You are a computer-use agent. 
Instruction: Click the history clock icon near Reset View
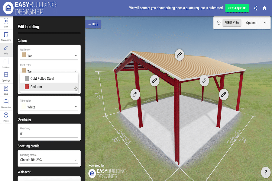pos(219,23)
